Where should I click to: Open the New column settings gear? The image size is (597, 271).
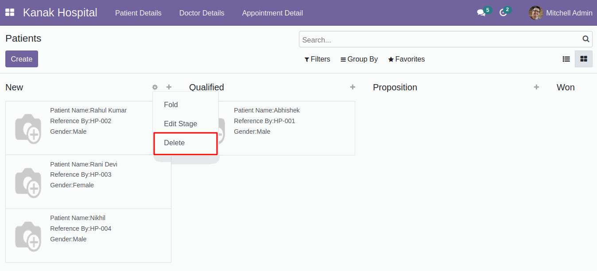155,87
